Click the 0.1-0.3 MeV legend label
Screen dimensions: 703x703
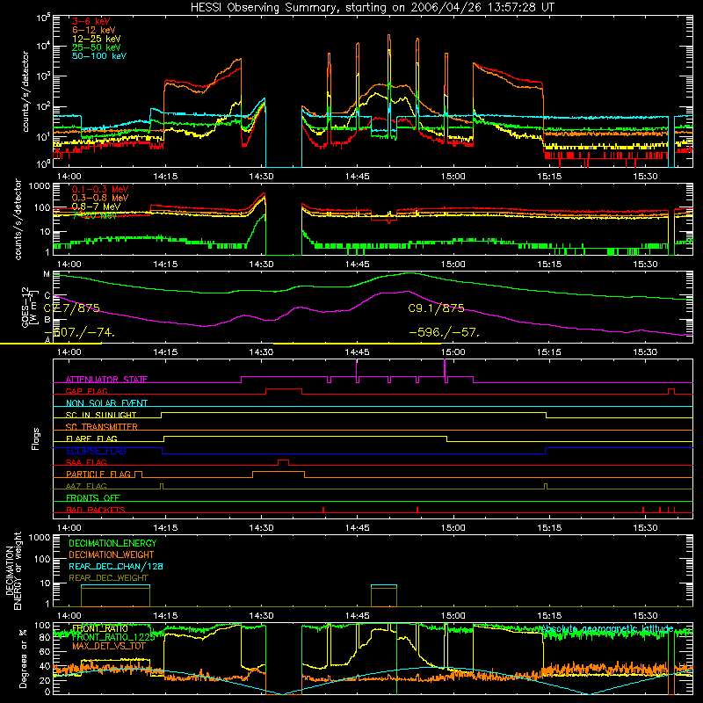100,189
